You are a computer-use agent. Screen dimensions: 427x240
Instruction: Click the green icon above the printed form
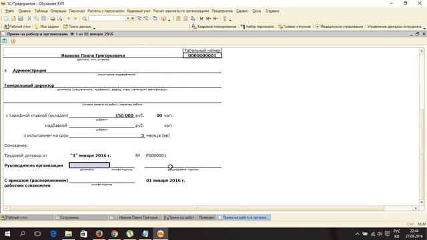pos(5,41)
